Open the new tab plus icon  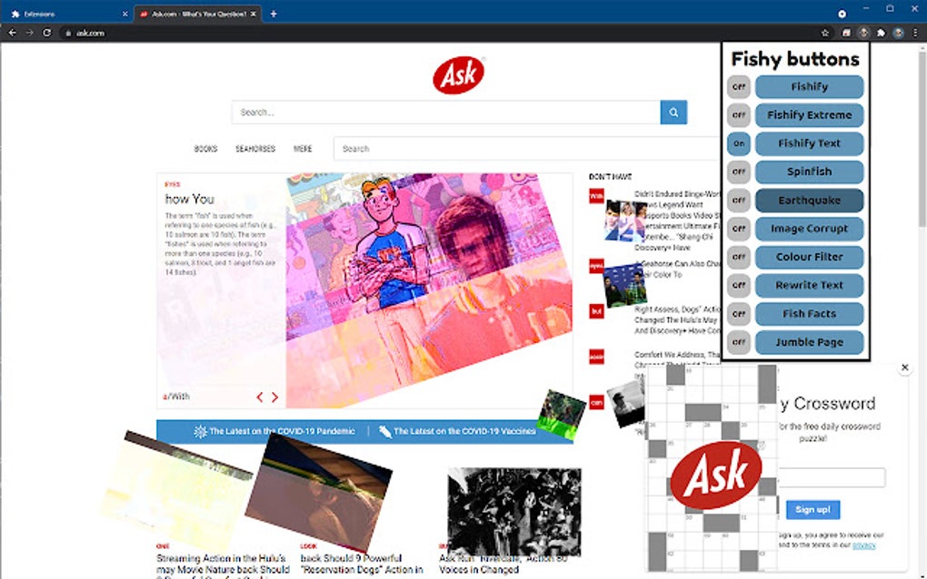point(274,14)
